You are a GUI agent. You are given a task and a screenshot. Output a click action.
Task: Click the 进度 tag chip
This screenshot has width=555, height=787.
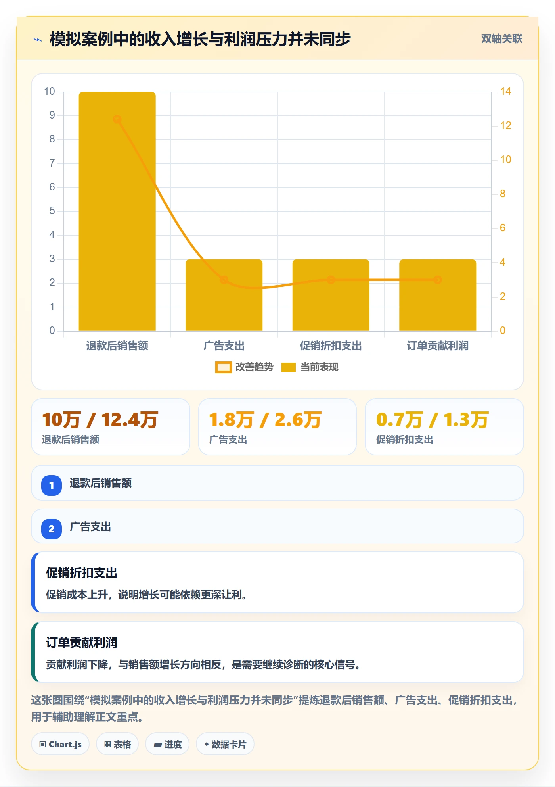click(x=167, y=744)
